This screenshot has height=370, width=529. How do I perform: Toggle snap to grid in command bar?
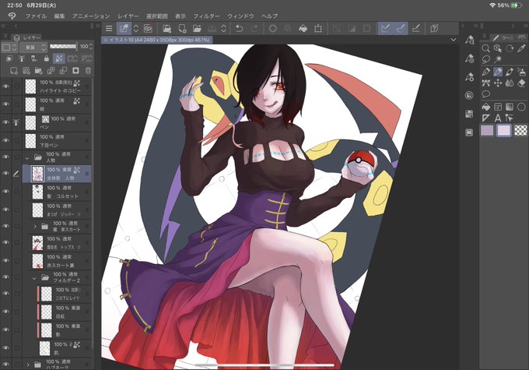pos(416,29)
